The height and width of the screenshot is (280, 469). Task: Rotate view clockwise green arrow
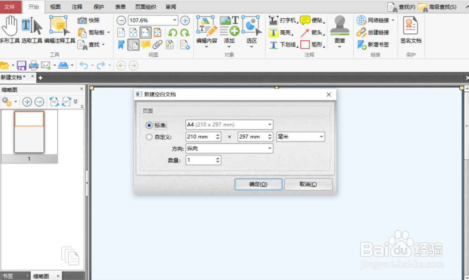(185, 32)
